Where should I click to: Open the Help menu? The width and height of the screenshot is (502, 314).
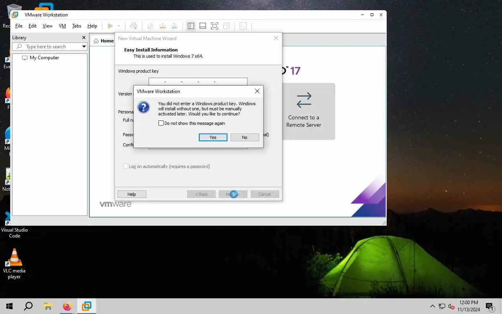click(92, 26)
